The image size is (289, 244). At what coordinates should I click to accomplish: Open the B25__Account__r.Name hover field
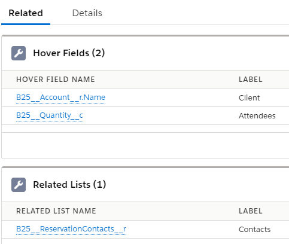[60, 97]
